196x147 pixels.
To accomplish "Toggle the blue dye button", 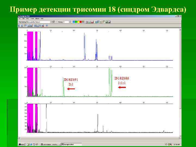I will tap(74, 22).
